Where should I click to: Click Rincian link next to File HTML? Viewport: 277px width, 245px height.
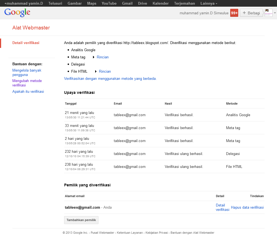105,71
